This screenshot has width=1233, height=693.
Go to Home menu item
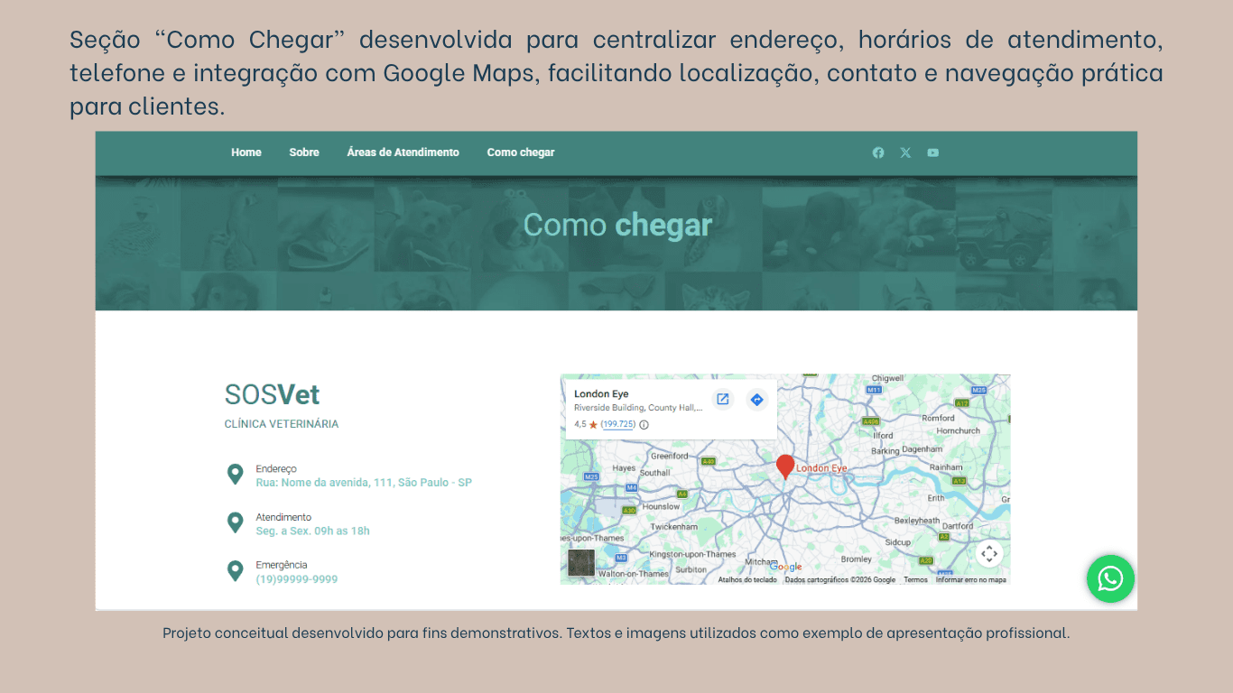(x=246, y=152)
